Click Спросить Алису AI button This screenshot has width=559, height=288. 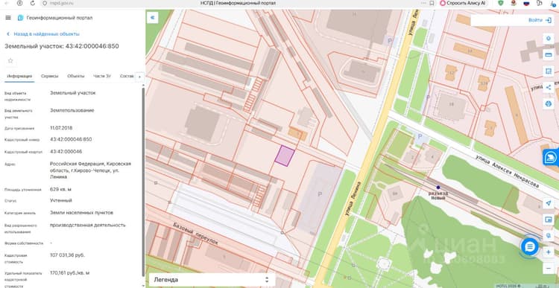462,3
